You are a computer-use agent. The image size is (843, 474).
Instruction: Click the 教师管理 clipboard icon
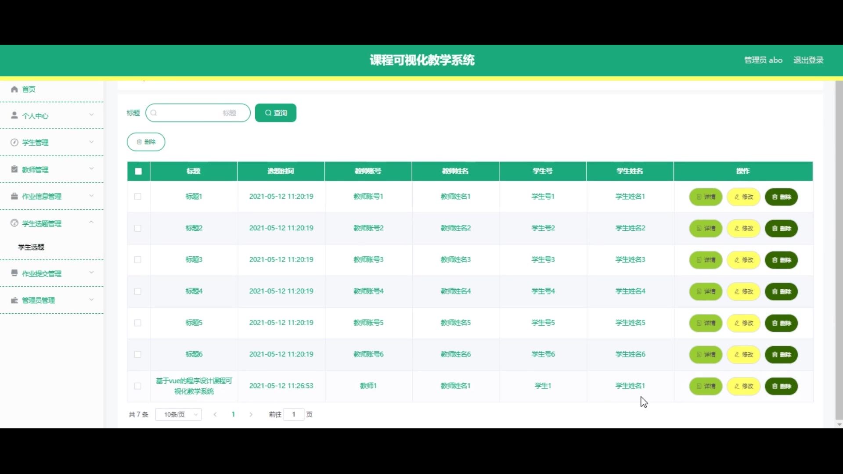[14, 169]
